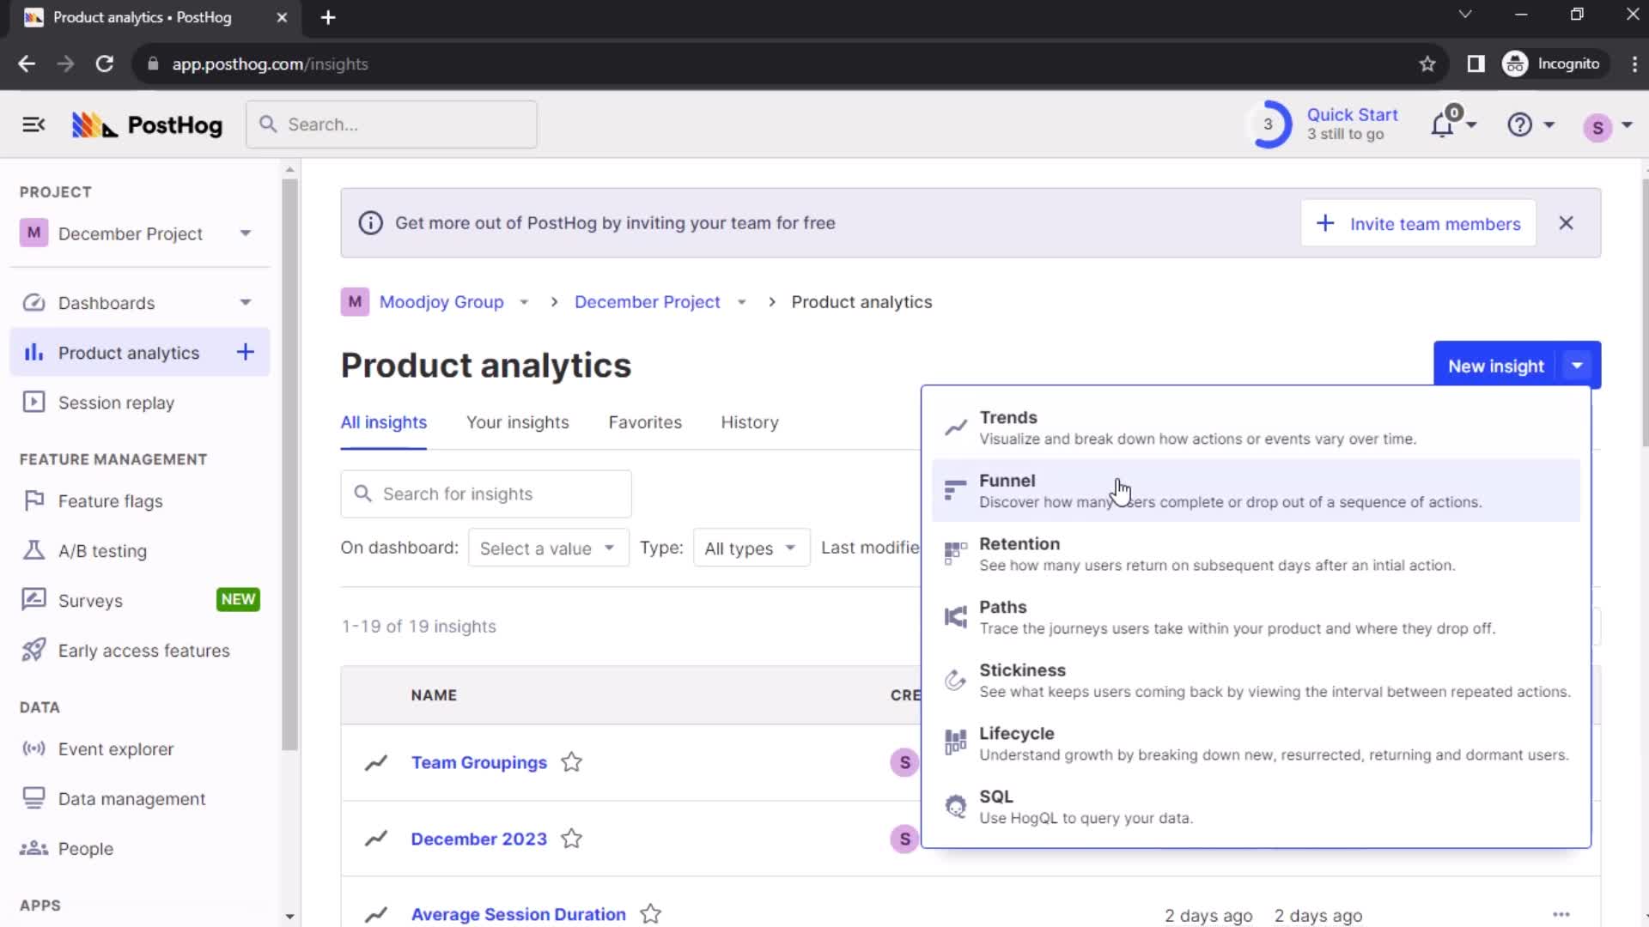Open the Type All types dropdown
This screenshot has height=927, width=1649.
pos(751,548)
